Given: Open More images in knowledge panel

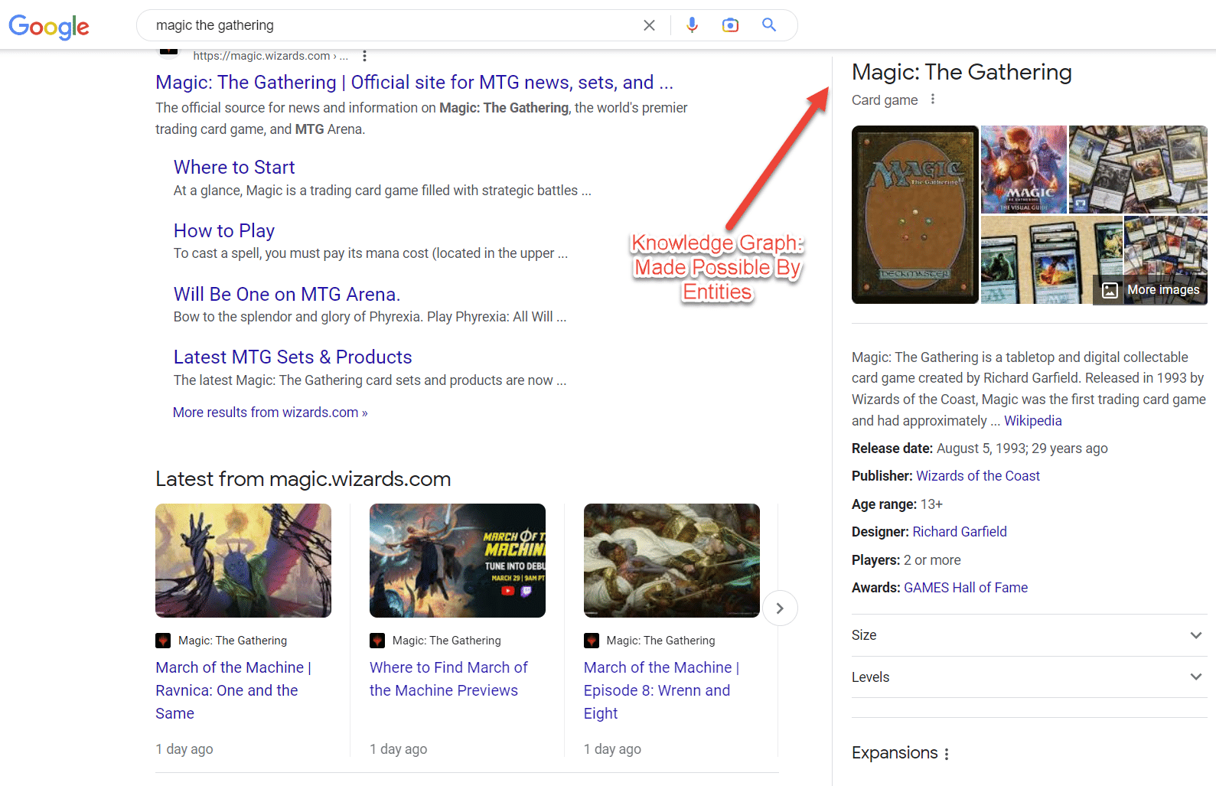Looking at the screenshot, I should pyautogui.click(x=1153, y=290).
